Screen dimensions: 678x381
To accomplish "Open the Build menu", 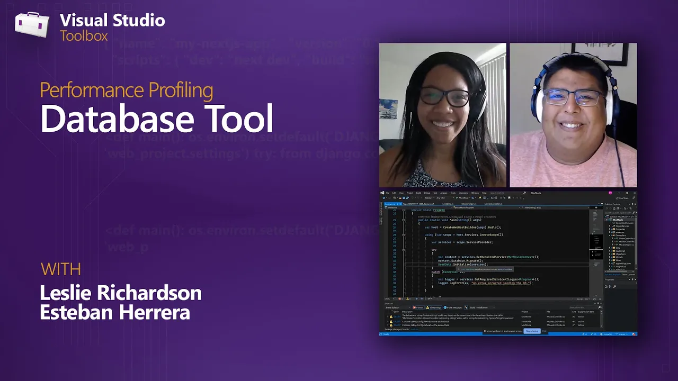I will pos(418,193).
